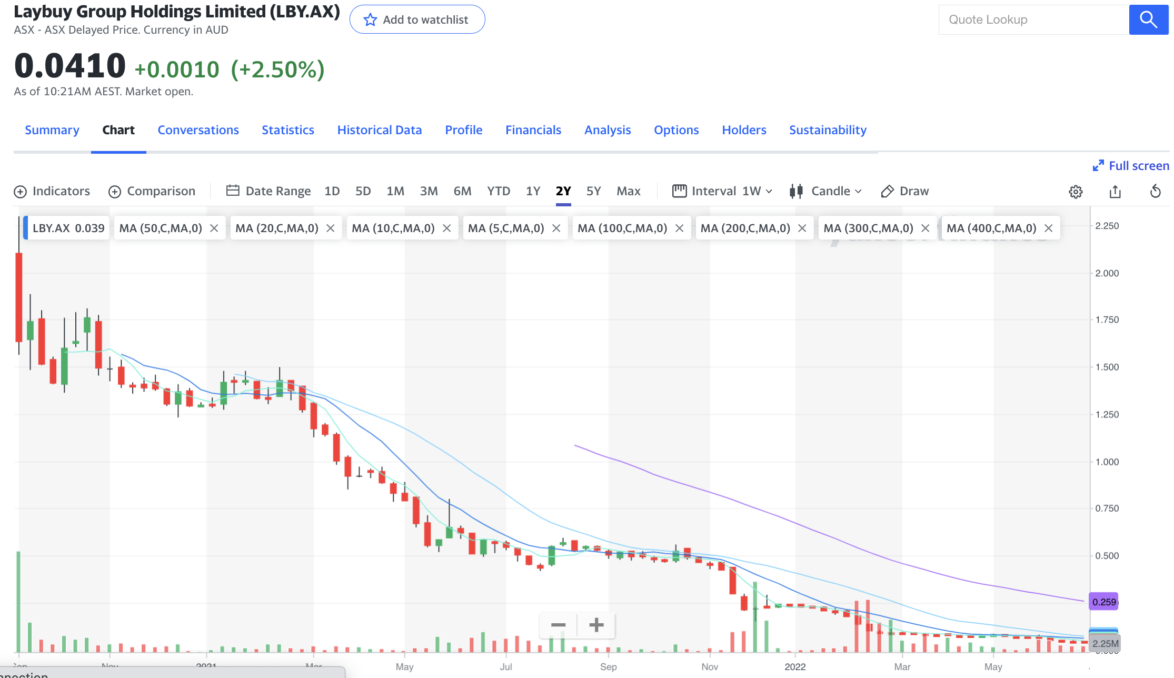Zoom out chart with minus button
This screenshot has height=678, width=1174.
558,625
